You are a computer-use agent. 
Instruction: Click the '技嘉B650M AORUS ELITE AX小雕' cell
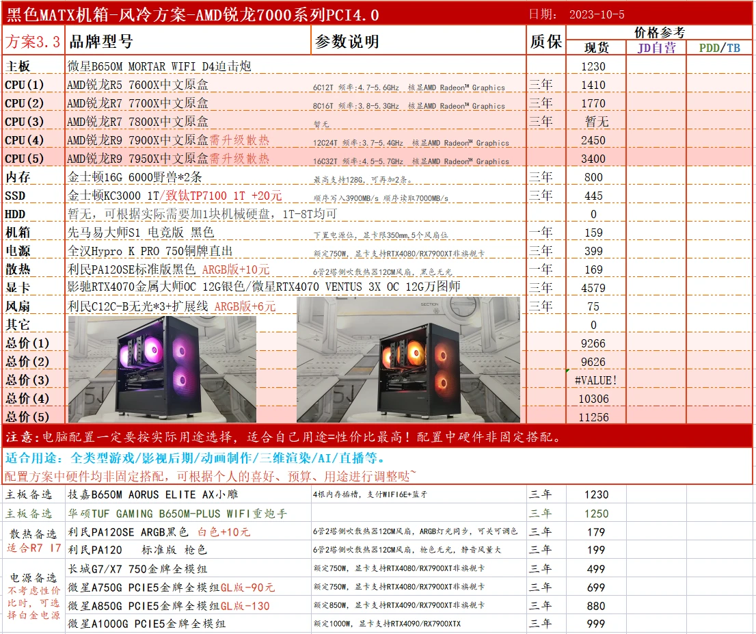(x=153, y=494)
